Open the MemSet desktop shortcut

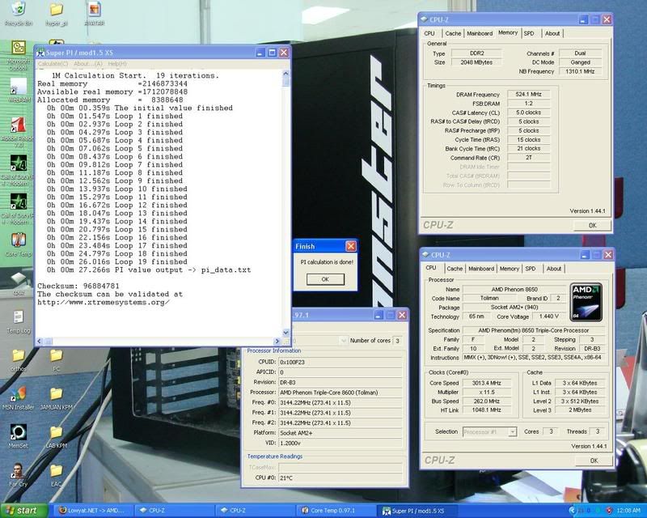pyautogui.click(x=17, y=431)
